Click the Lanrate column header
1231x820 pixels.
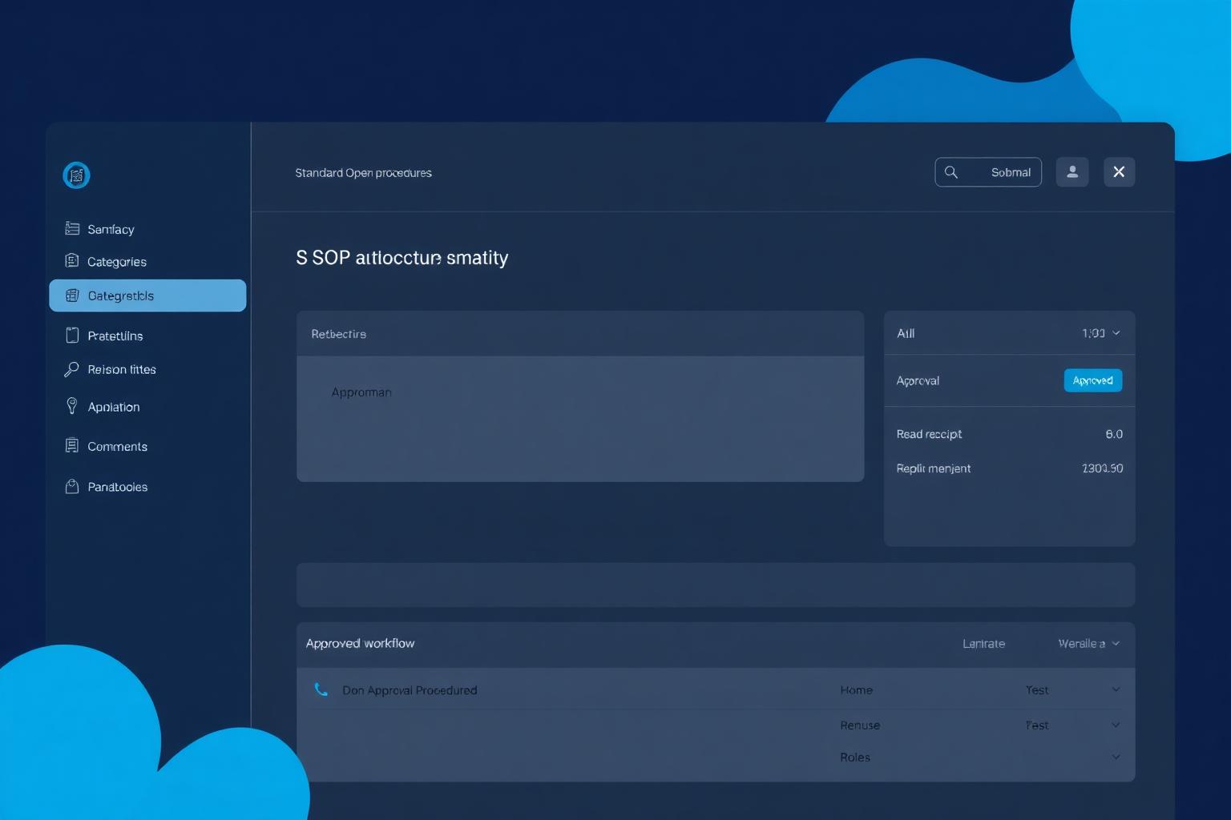pos(983,644)
